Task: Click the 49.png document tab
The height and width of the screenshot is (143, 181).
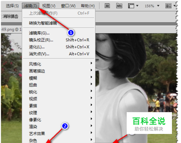Action: point(11,29)
